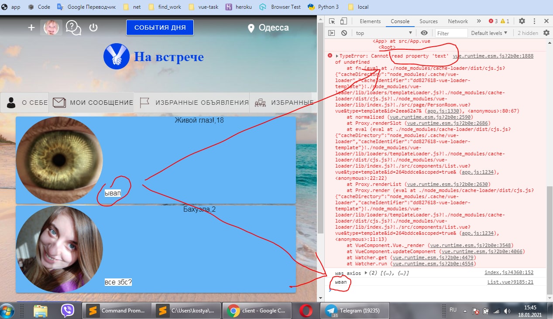This screenshot has width=553, height=319.
Task: Click the smiling woman profile photo
Action: (59, 249)
